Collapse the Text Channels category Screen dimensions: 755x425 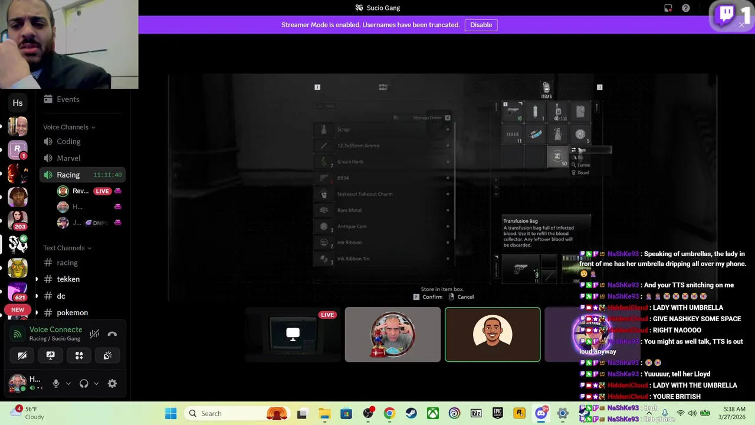(67, 248)
